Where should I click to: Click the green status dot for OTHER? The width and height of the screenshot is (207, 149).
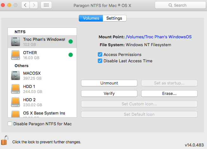click(x=71, y=55)
